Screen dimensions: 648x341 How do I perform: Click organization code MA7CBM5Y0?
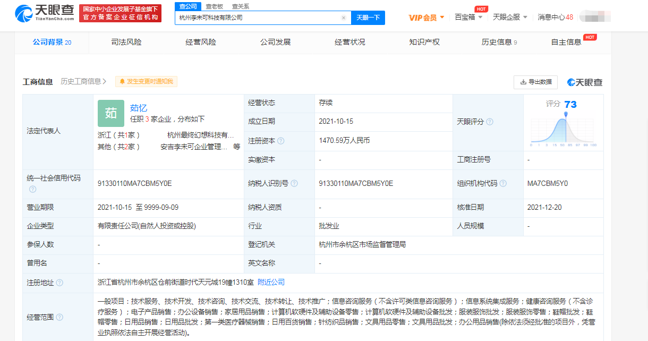point(548,183)
